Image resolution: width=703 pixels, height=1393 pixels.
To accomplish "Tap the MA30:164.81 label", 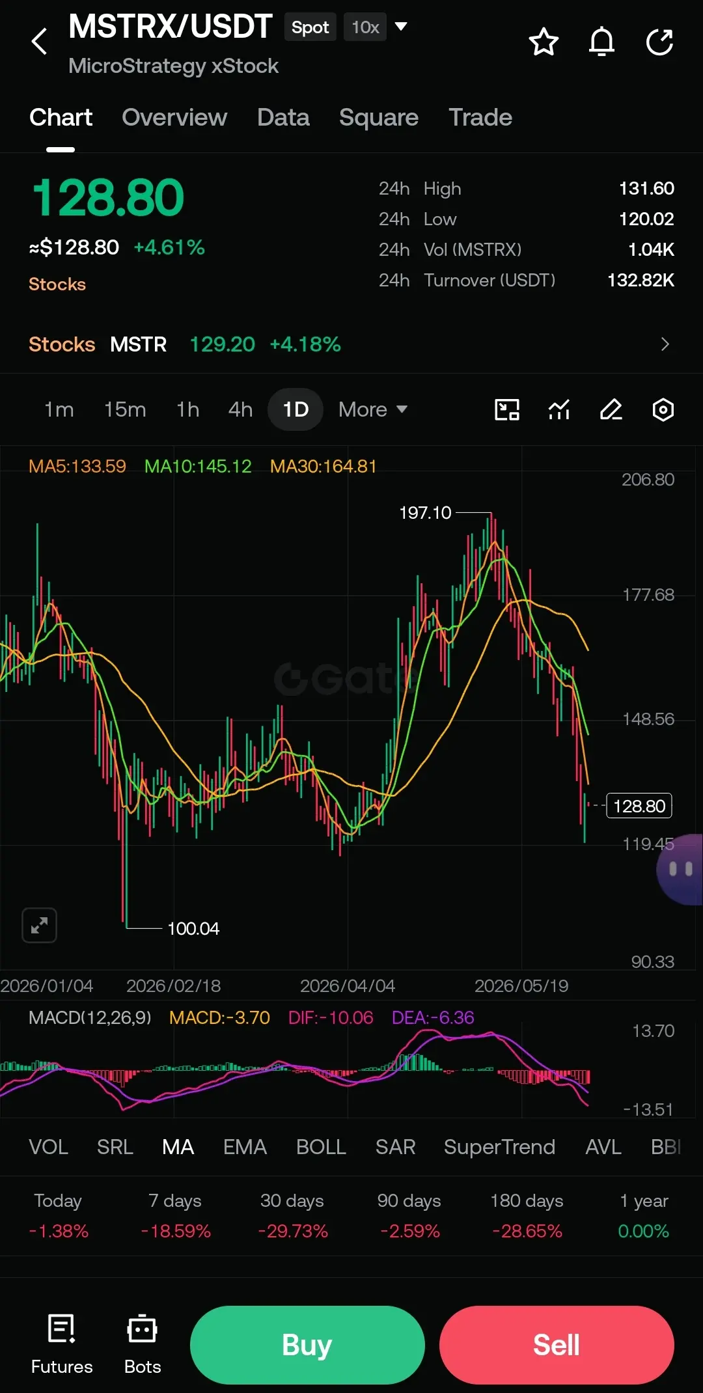I will click(x=324, y=466).
